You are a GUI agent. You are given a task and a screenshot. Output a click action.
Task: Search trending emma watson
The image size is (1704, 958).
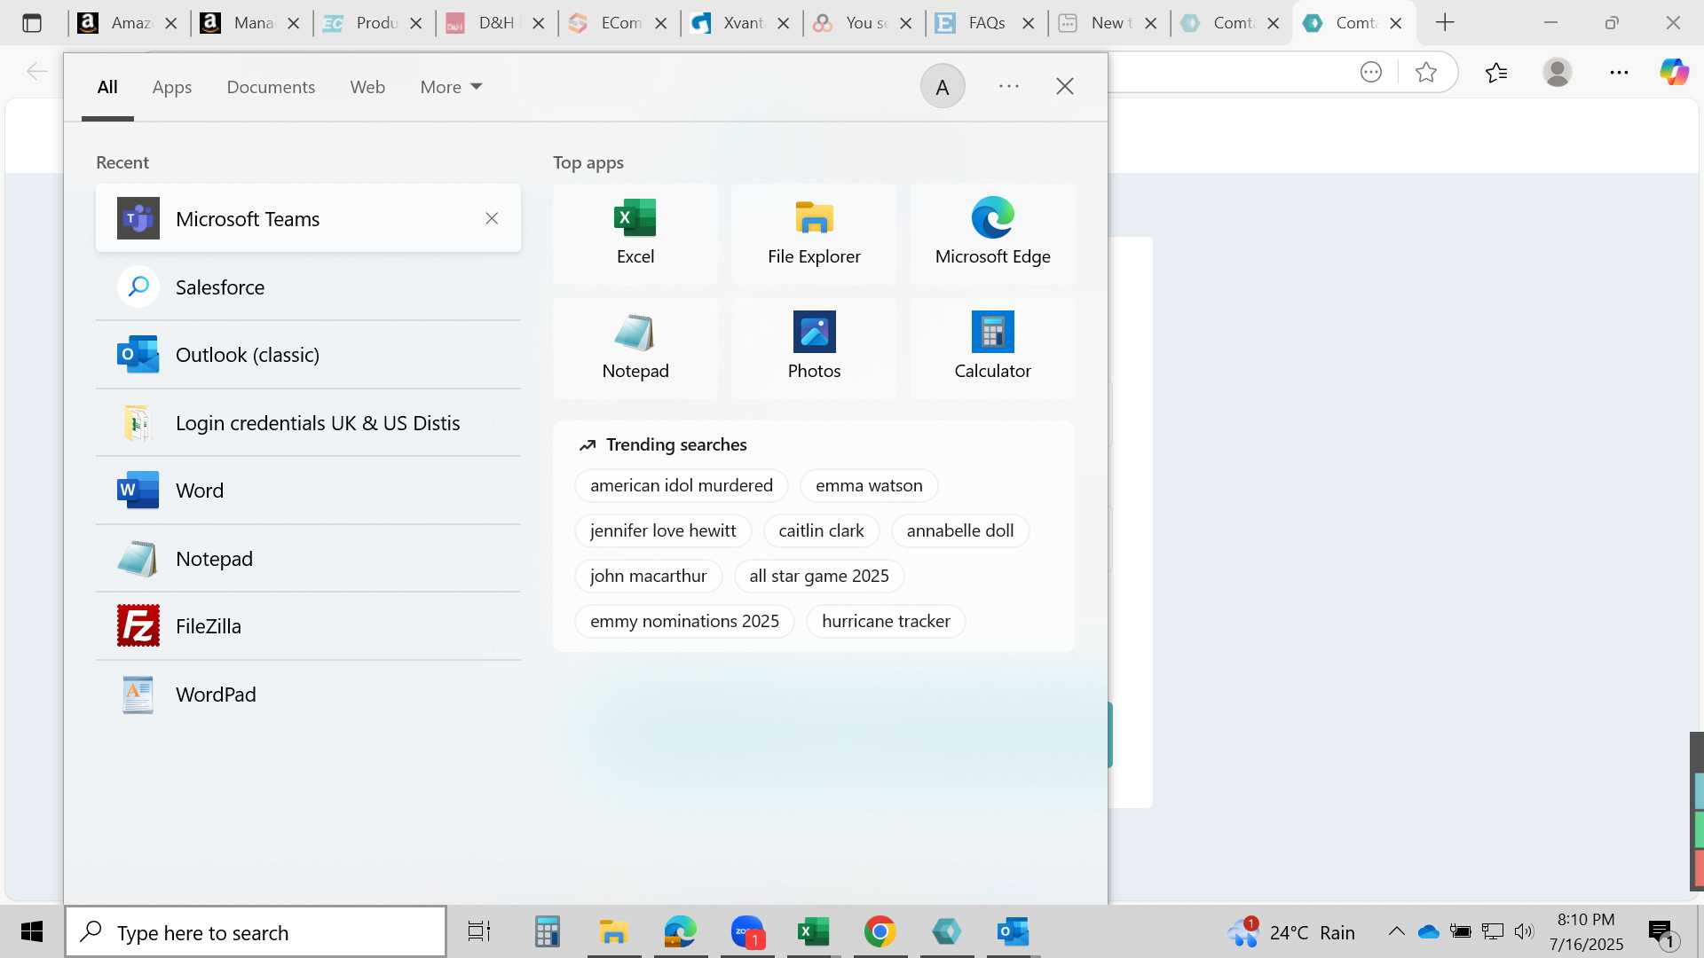point(869,485)
